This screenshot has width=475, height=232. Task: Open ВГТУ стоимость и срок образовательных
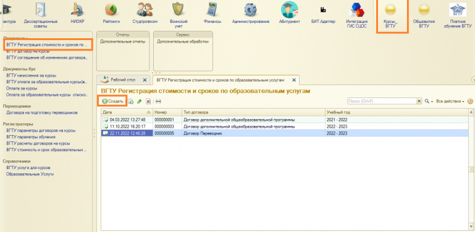click(46, 150)
